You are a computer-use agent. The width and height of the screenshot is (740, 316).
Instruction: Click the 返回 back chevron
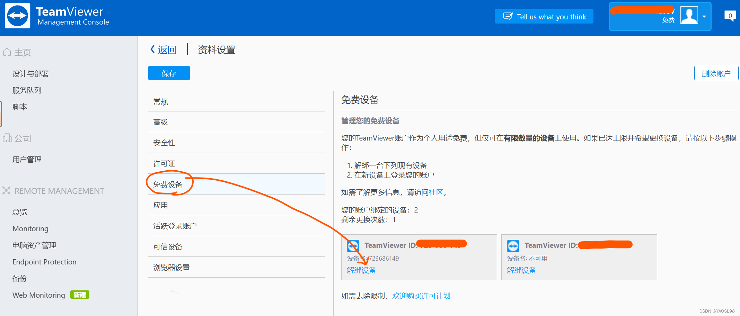pos(152,49)
